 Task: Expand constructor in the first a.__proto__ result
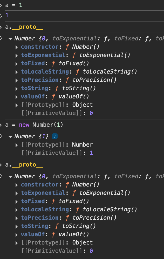coord(17,47)
